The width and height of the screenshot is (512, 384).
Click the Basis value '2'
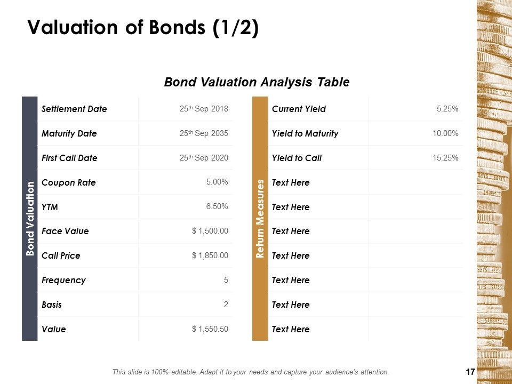click(226, 305)
